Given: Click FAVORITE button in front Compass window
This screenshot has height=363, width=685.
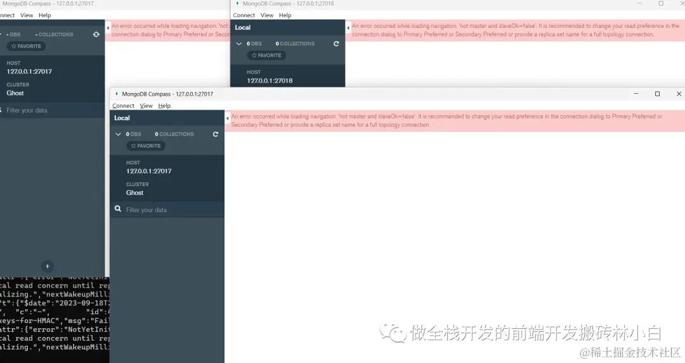Looking at the screenshot, I should click(x=146, y=146).
